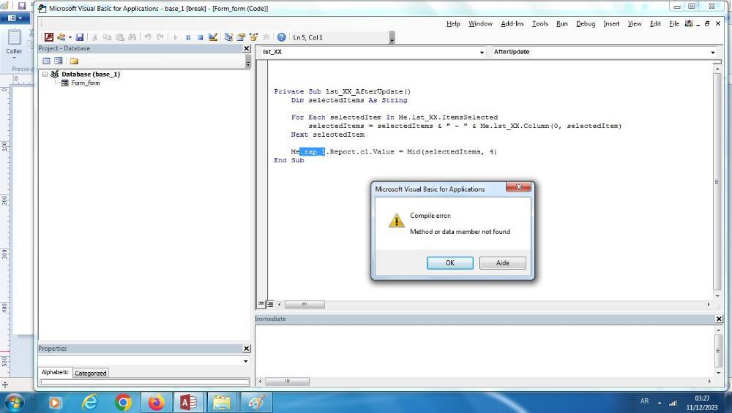Screen dimensions: 732x413
Task: Click Project pane toolbar overflow arrow
Action: (247, 62)
